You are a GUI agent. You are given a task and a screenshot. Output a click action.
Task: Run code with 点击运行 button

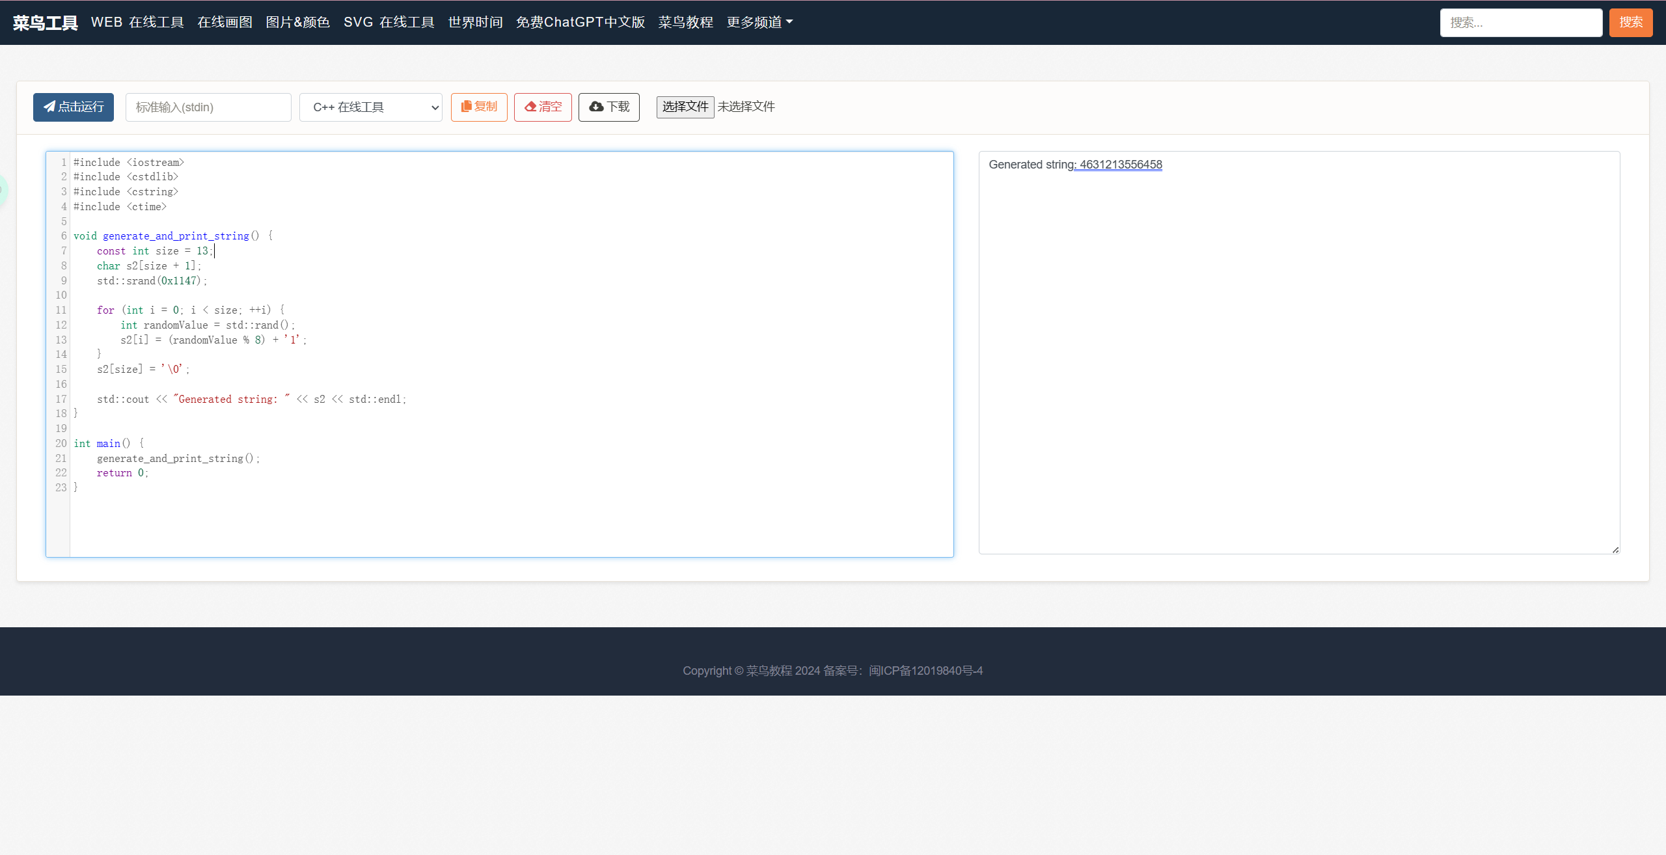[x=74, y=107]
